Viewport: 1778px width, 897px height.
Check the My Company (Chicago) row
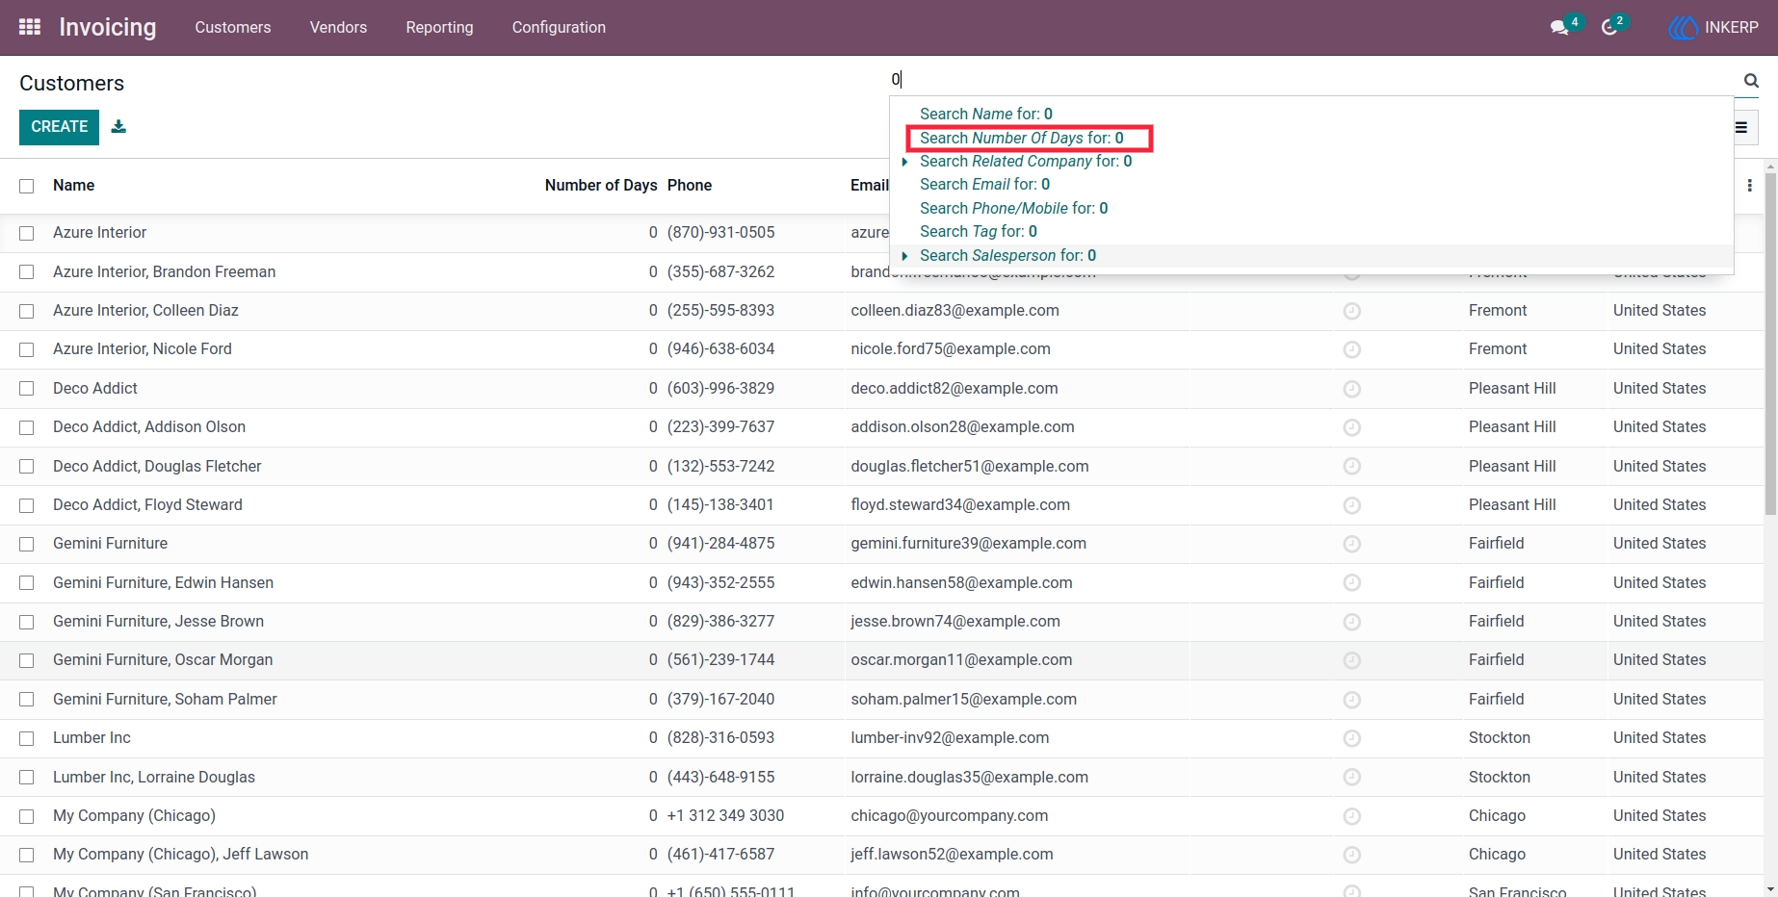tap(27, 816)
